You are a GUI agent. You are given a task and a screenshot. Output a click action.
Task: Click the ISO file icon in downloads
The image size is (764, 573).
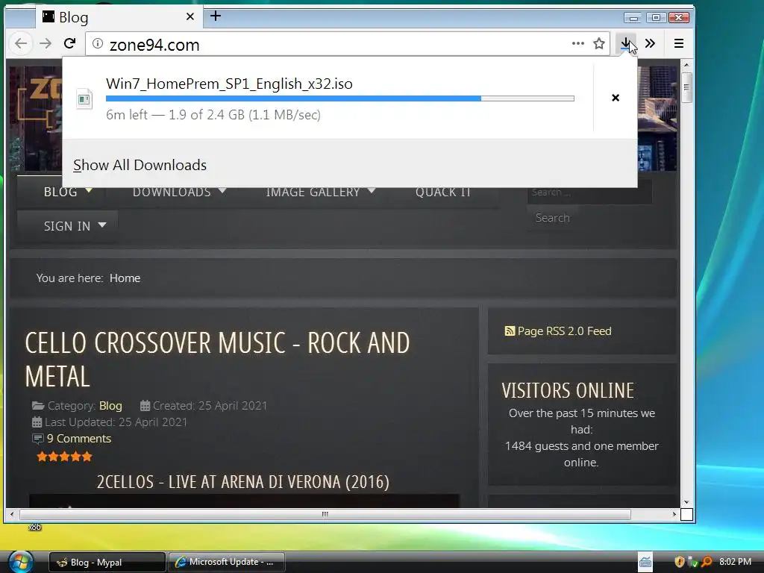pyautogui.click(x=84, y=99)
